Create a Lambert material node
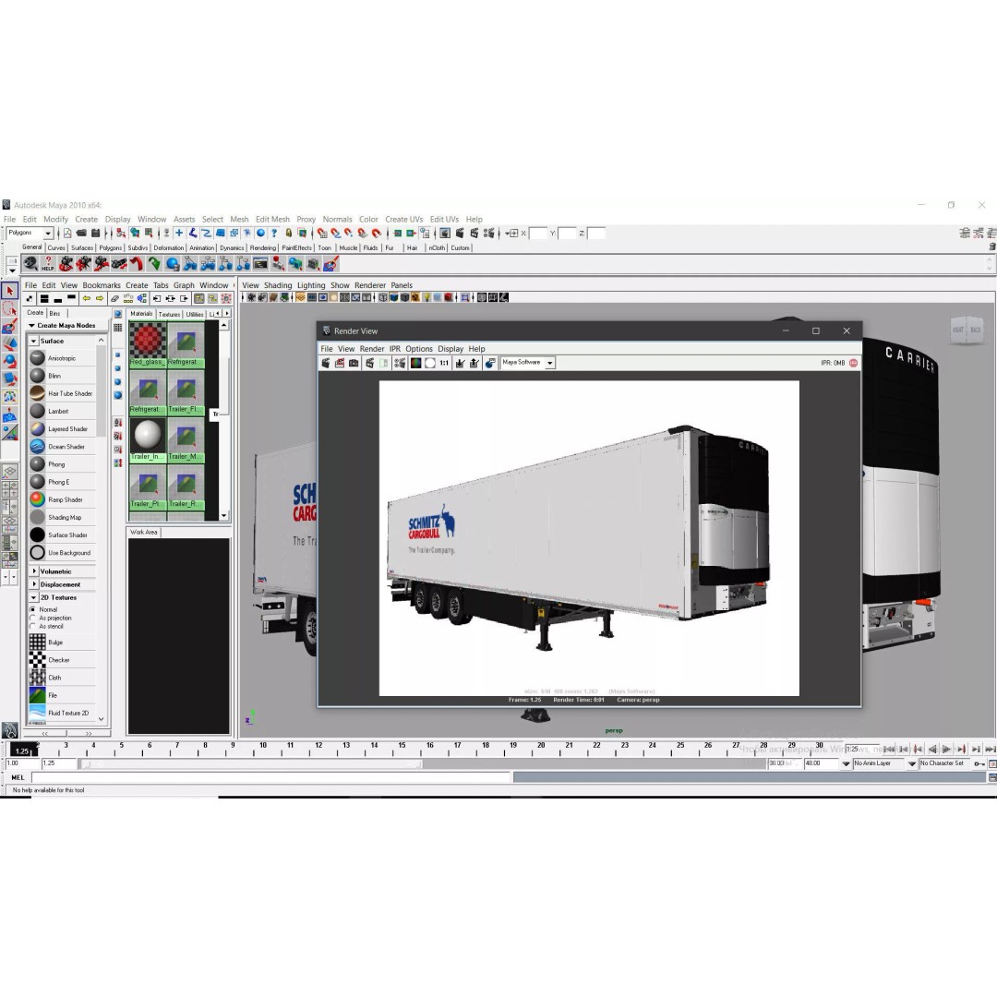 pyautogui.click(x=63, y=411)
